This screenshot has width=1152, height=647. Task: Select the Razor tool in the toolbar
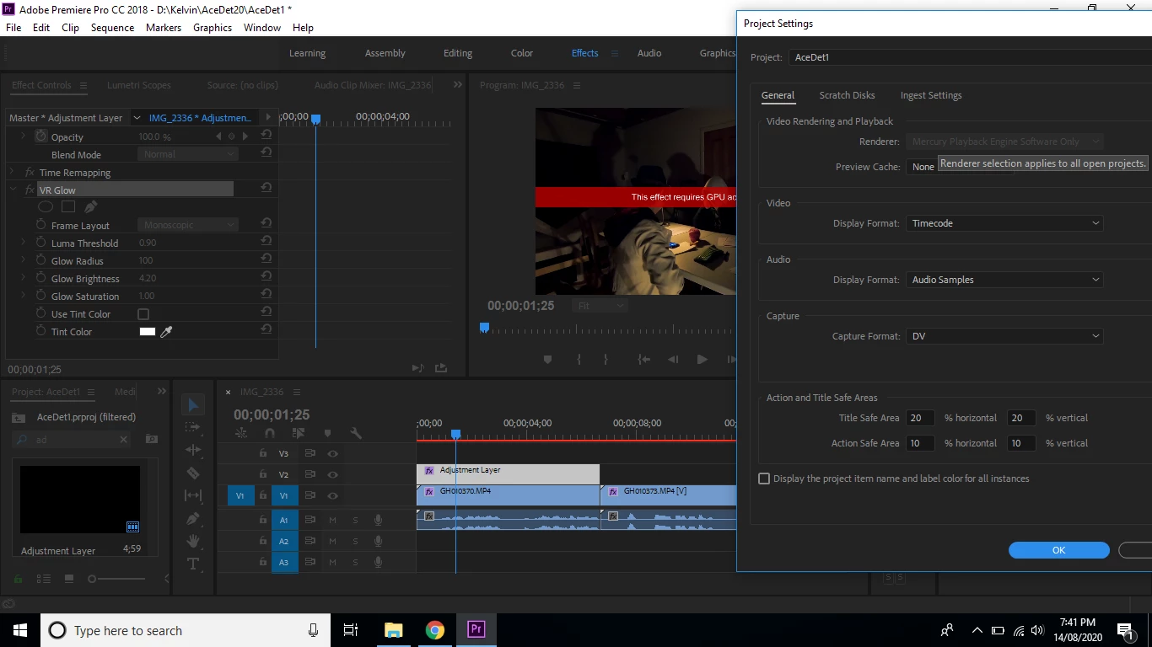click(x=193, y=473)
